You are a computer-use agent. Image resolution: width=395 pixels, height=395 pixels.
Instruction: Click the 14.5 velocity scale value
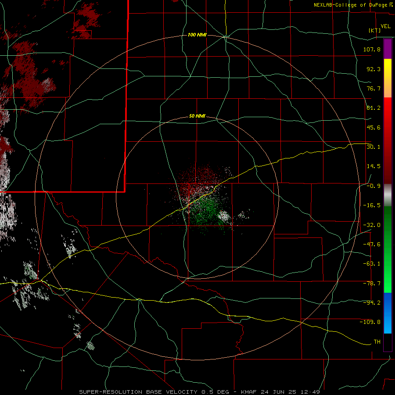[373, 166]
